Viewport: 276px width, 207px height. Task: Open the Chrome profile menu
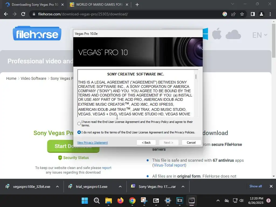coord(261,14)
